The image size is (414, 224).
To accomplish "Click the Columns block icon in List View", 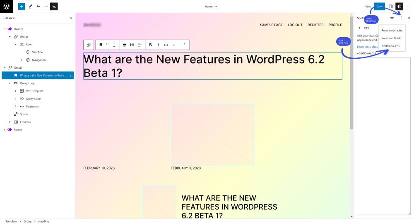I will point(16,122).
